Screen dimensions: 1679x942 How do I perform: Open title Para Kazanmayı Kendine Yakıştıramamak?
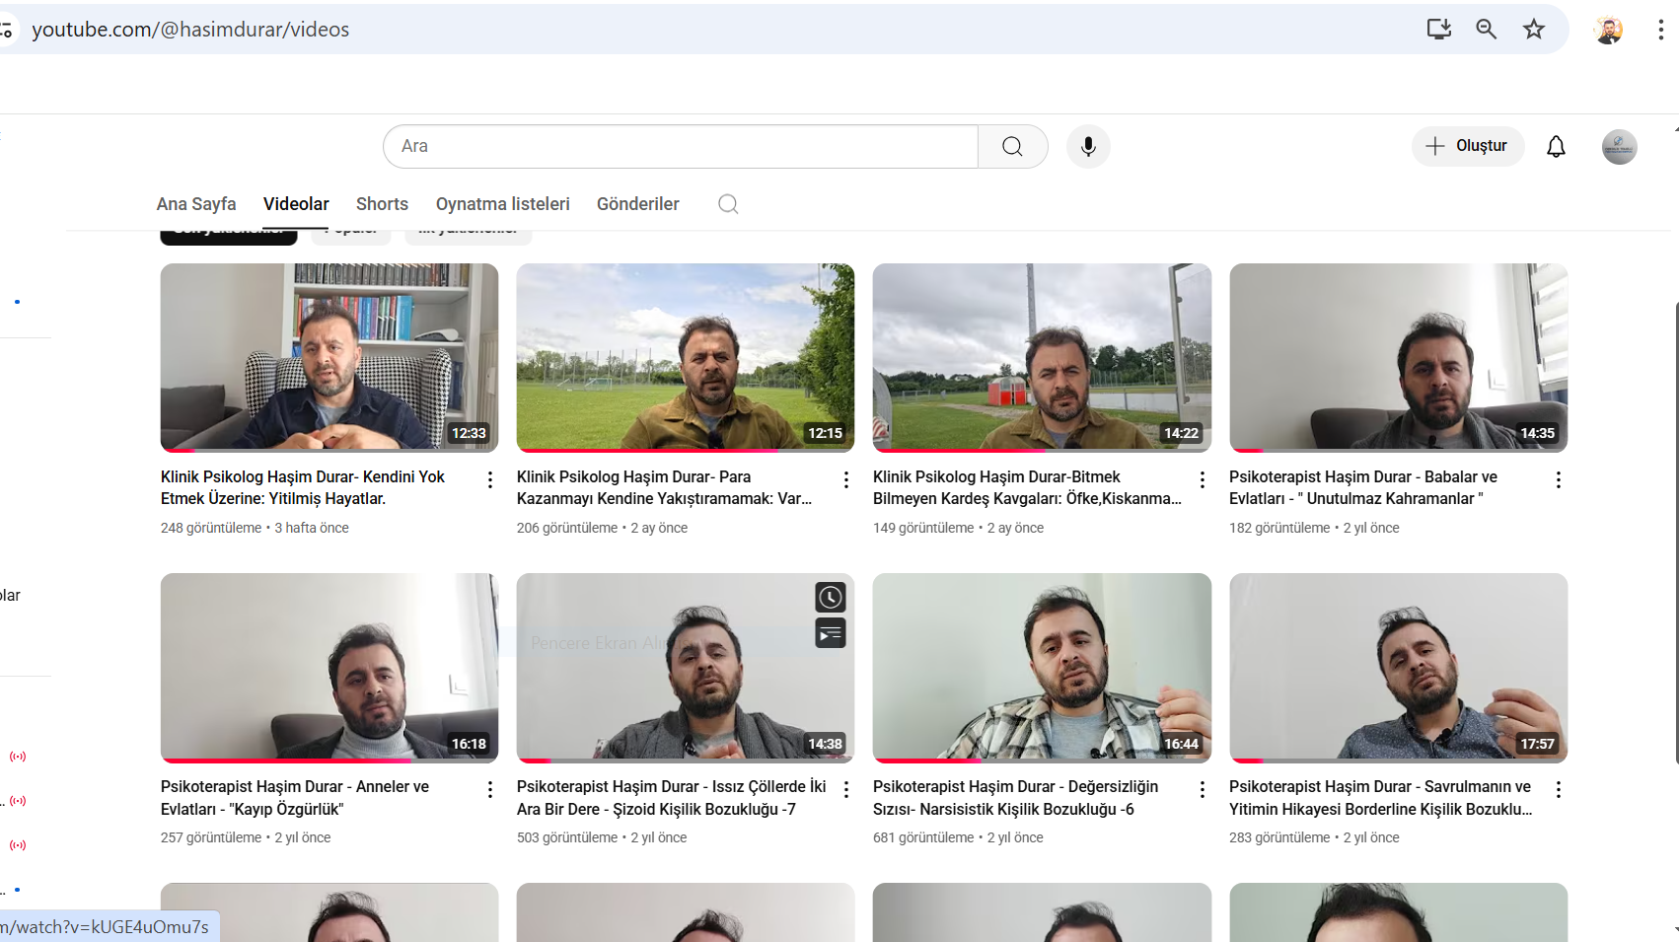[665, 487]
